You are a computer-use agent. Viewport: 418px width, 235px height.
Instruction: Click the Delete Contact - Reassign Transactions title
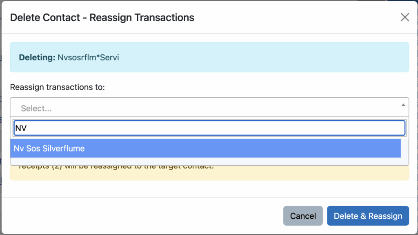[x=102, y=18]
